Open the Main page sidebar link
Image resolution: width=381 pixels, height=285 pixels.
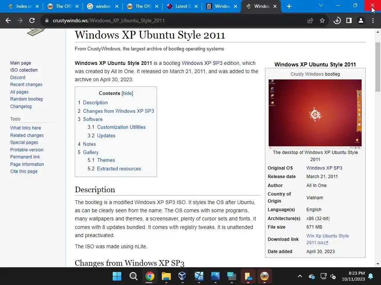21,63
